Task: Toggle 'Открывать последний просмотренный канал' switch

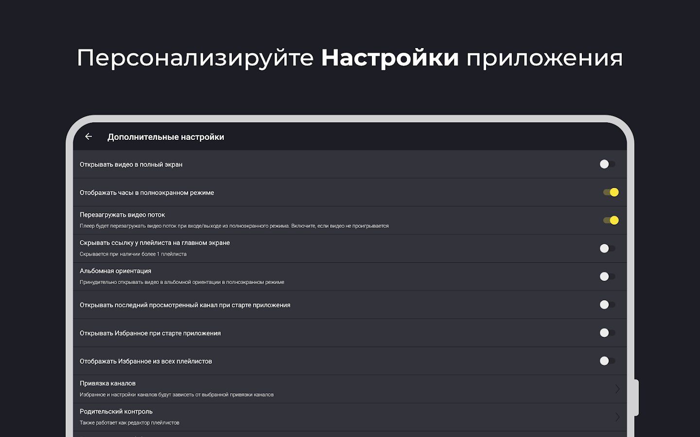Action: 608,305
